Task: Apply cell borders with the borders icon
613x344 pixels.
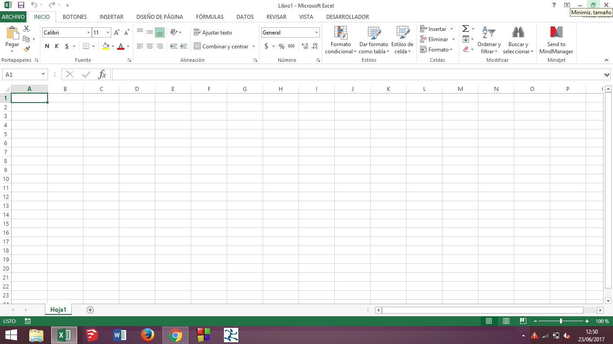Action: (86, 46)
